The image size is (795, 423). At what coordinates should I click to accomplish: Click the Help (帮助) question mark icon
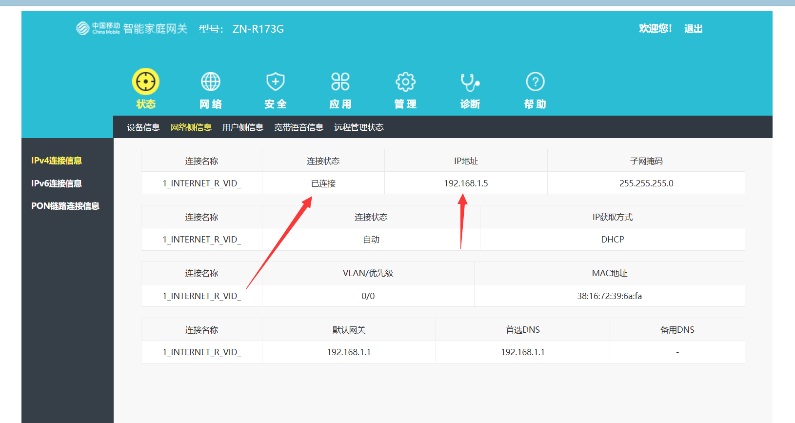click(535, 81)
